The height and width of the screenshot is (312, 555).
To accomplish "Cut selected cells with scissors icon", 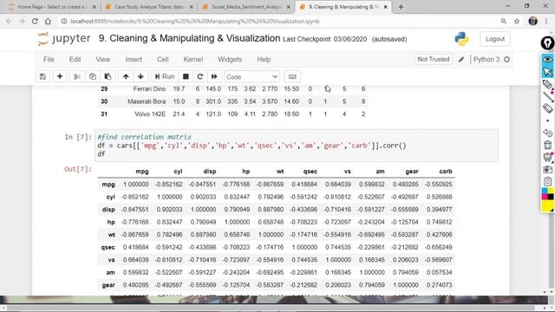I will (77, 76).
